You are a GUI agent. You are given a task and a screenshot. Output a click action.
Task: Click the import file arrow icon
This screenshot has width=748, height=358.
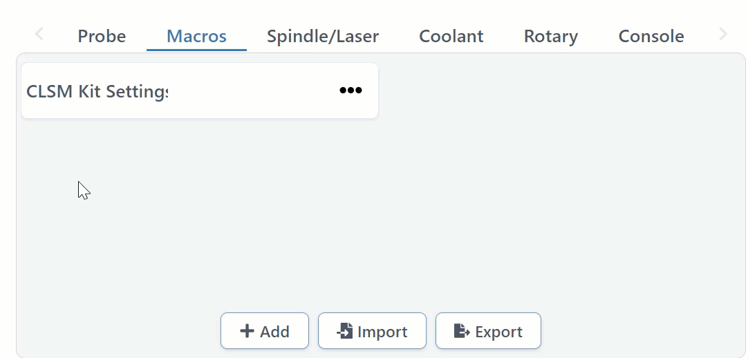click(344, 331)
